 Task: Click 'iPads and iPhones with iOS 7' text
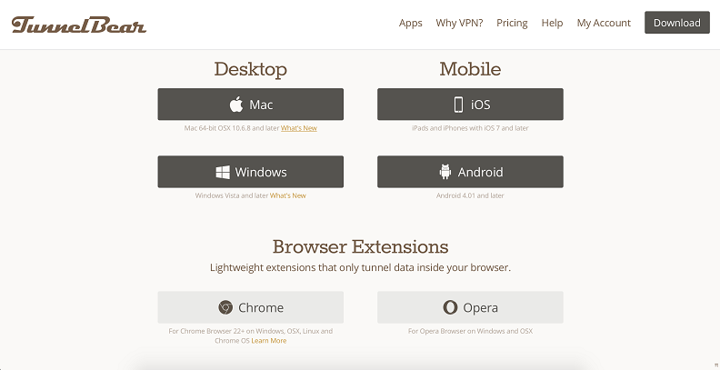[x=470, y=128]
